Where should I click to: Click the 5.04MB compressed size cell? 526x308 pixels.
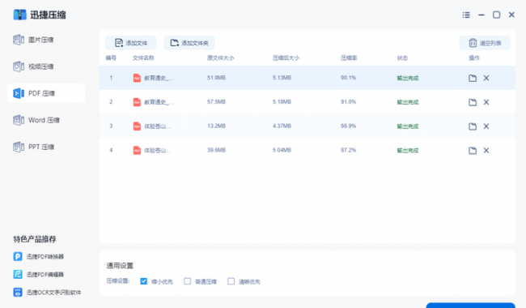[282, 150]
